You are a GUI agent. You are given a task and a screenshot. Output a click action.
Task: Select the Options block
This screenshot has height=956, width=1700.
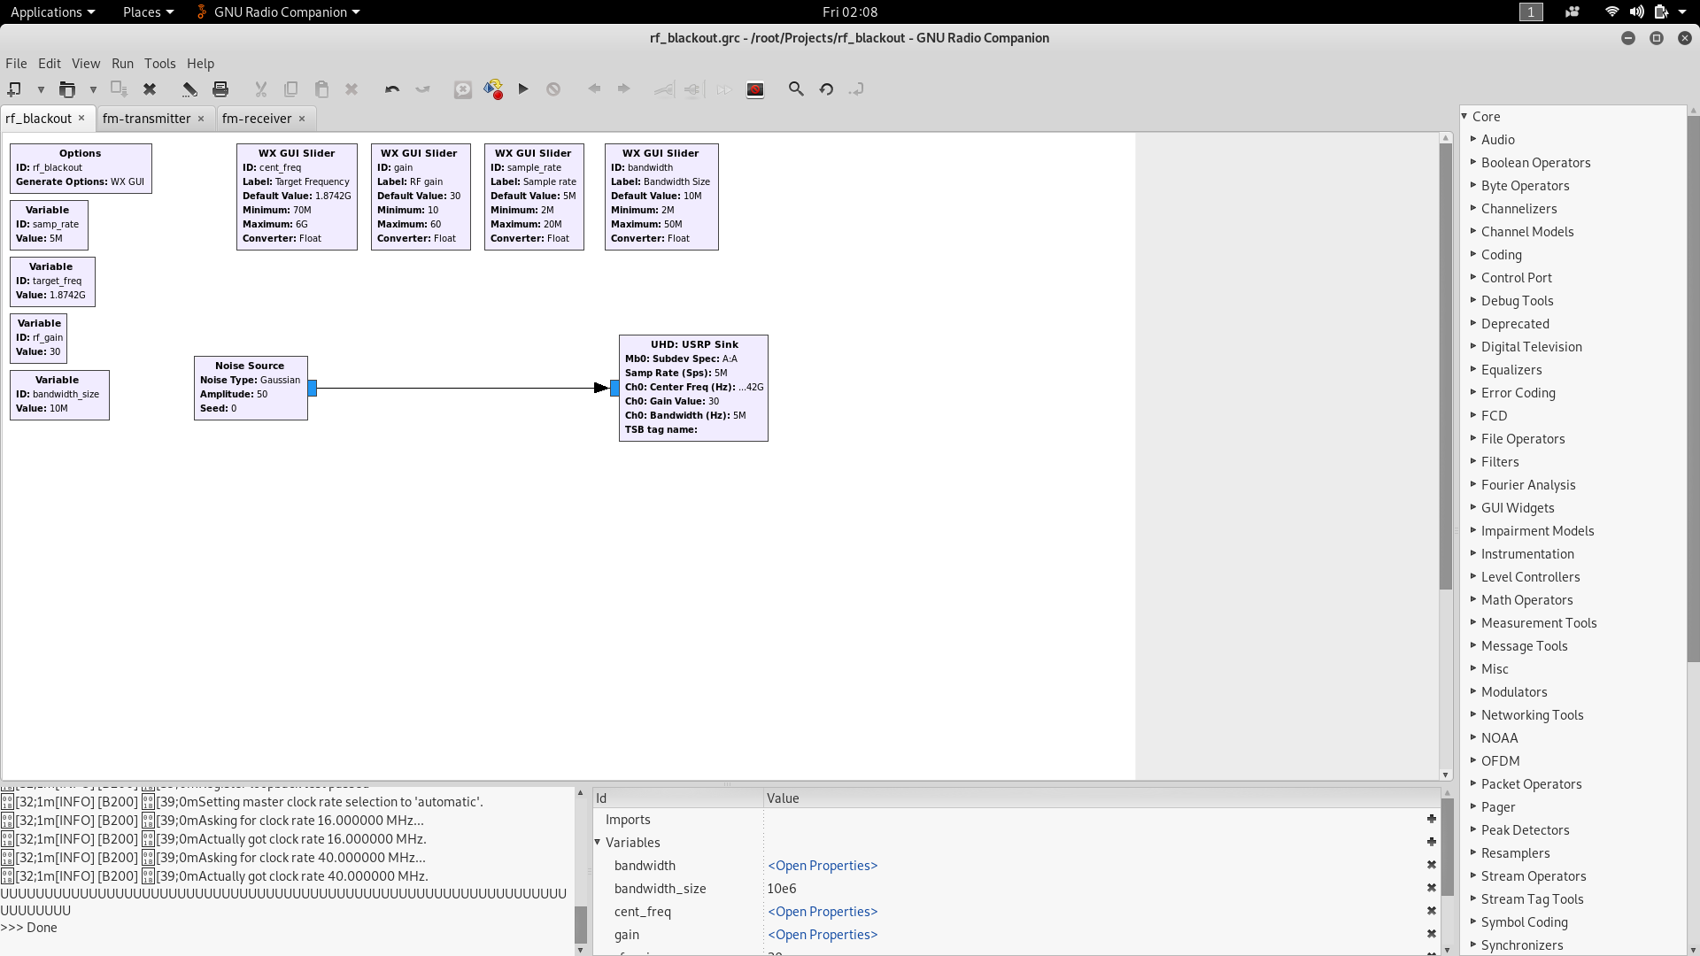[81, 168]
